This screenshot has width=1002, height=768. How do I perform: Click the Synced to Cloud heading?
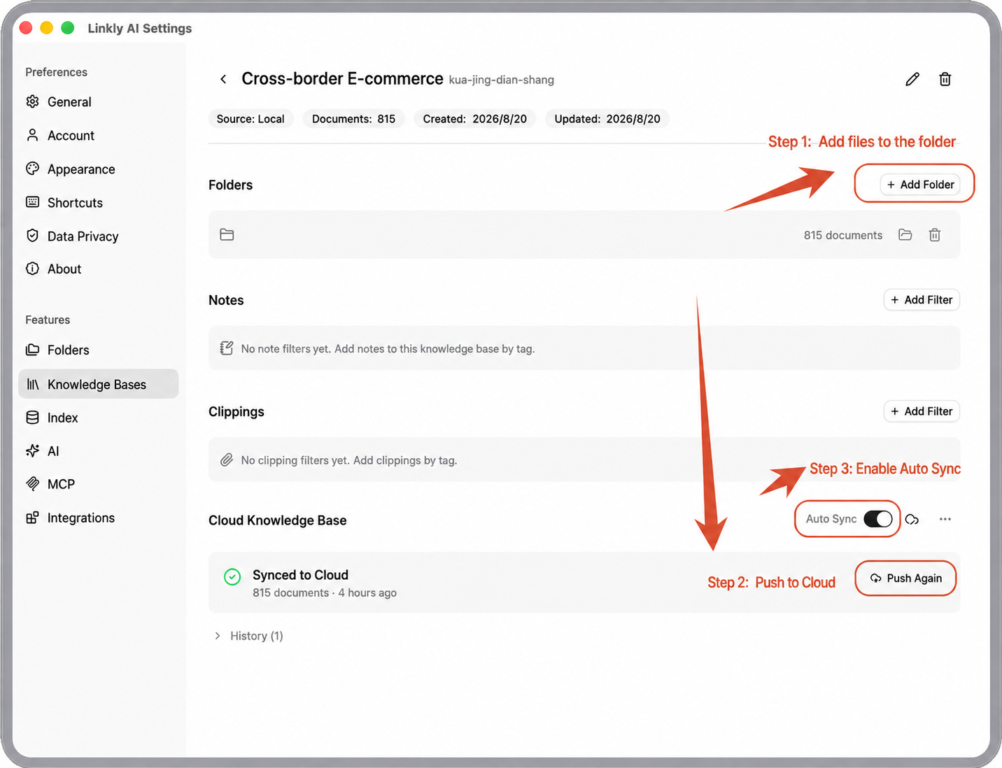pyautogui.click(x=300, y=575)
